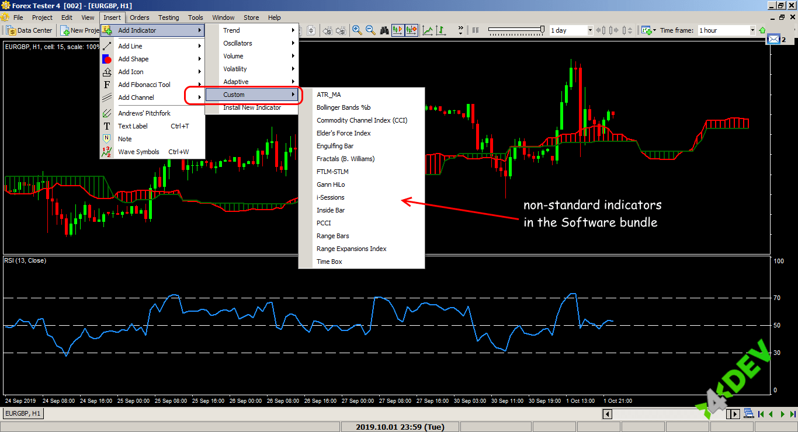Select Add Icon in Insert menu
Viewport: 798px width, 432px height.
(x=152, y=72)
